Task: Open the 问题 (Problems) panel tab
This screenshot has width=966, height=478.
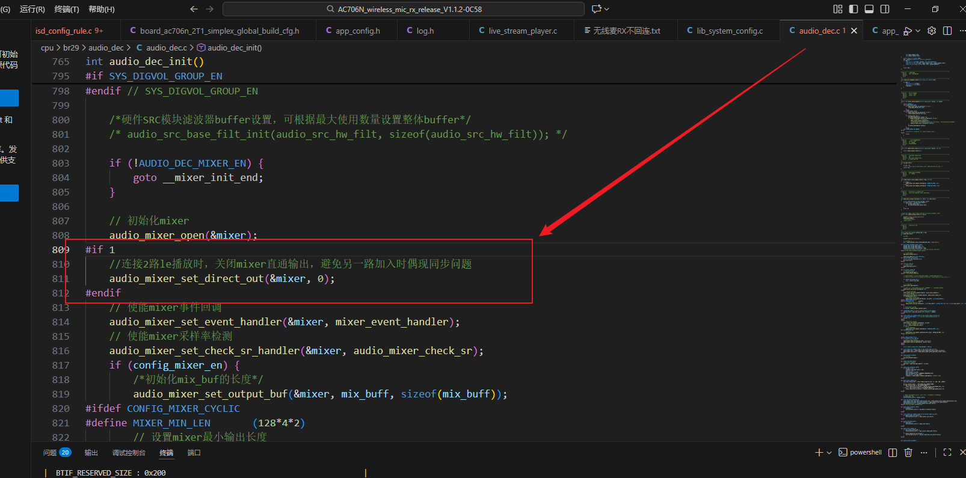Action: point(57,452)
